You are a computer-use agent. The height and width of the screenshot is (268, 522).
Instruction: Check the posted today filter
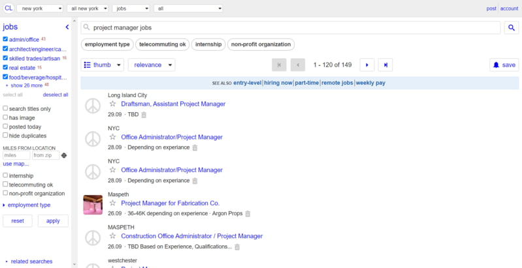pos(5,127)
